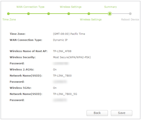Click the Summary step label

coord(111,7)
